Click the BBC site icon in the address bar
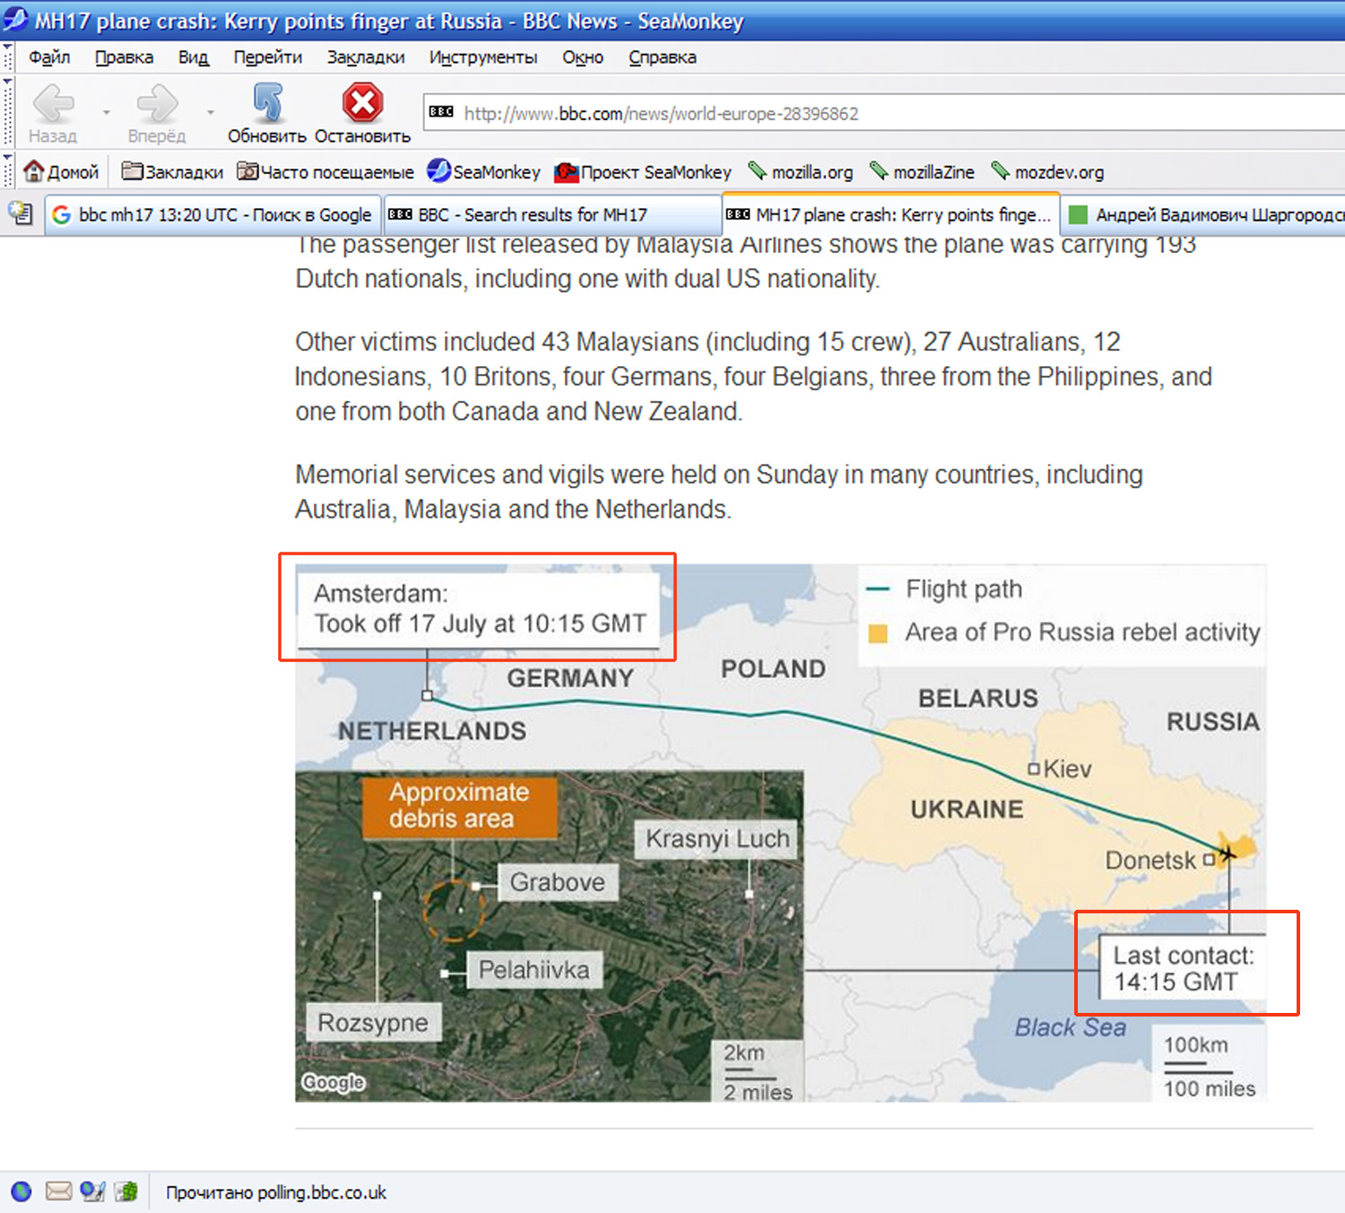This screenshot has width=1345, height=1213. coord(441,113)
